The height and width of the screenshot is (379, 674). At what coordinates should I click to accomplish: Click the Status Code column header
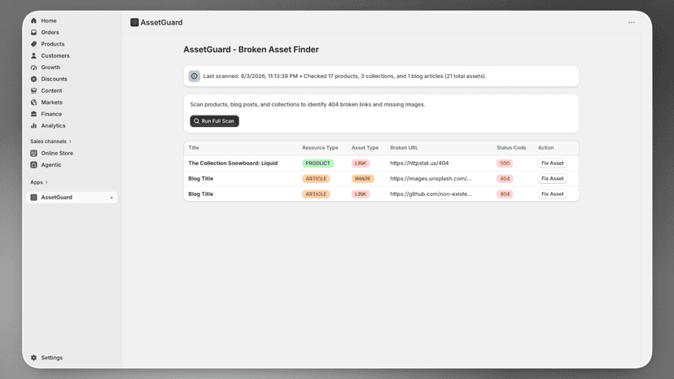pos(511,148)
